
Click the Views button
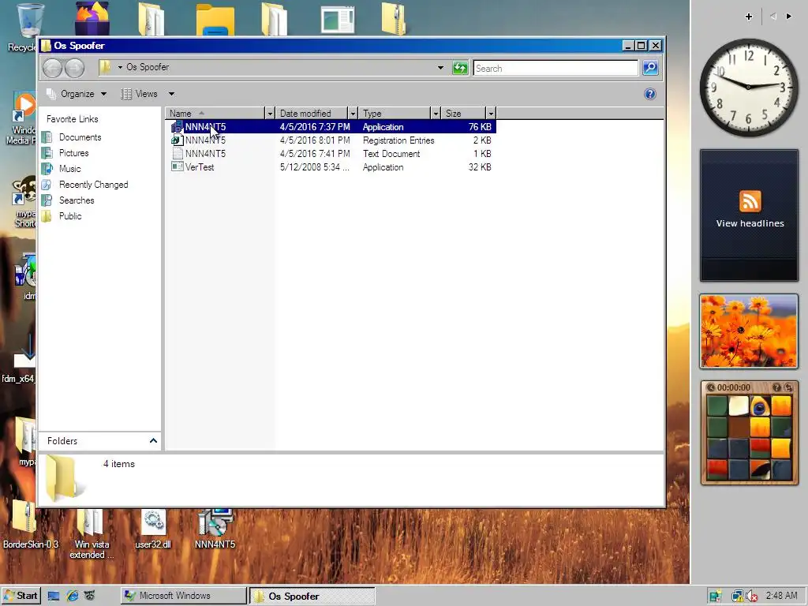coord(139,94)
